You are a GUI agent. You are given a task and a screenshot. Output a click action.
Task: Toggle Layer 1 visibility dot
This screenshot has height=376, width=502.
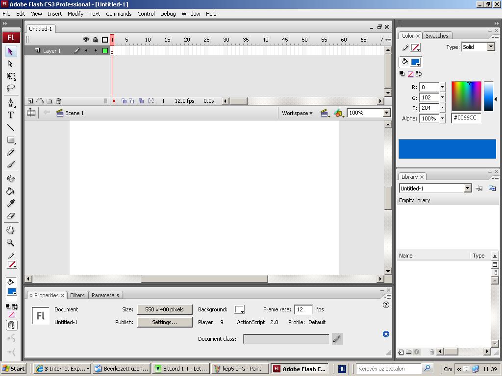point(86,50)
